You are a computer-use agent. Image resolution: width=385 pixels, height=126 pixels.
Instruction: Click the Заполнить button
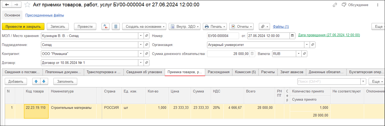(x=65, y=81)
